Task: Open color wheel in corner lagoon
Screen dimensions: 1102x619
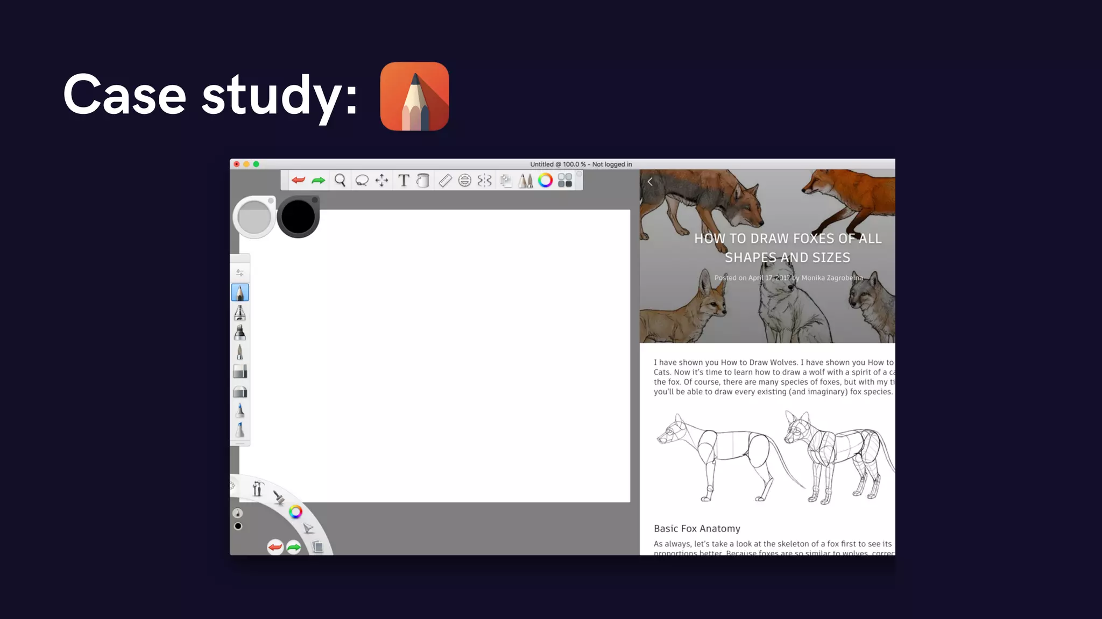Action: pos(295,512)
